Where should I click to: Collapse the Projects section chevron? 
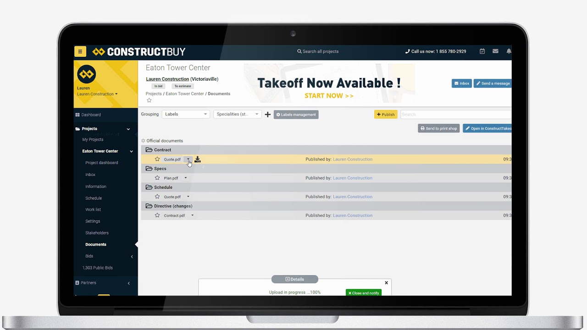point(128,129)
